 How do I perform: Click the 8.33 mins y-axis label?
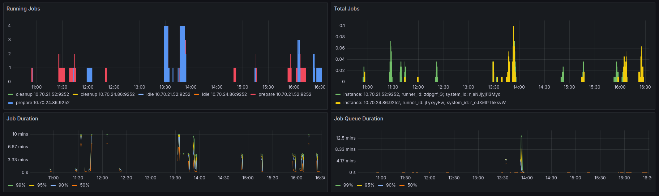pyautogui.click(x=346, y=149)
